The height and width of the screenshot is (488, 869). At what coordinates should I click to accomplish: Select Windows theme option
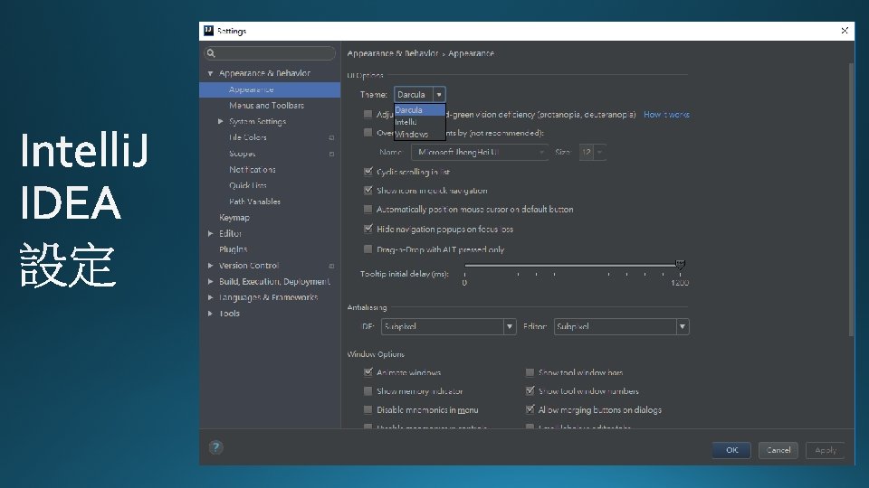[419, 134]
